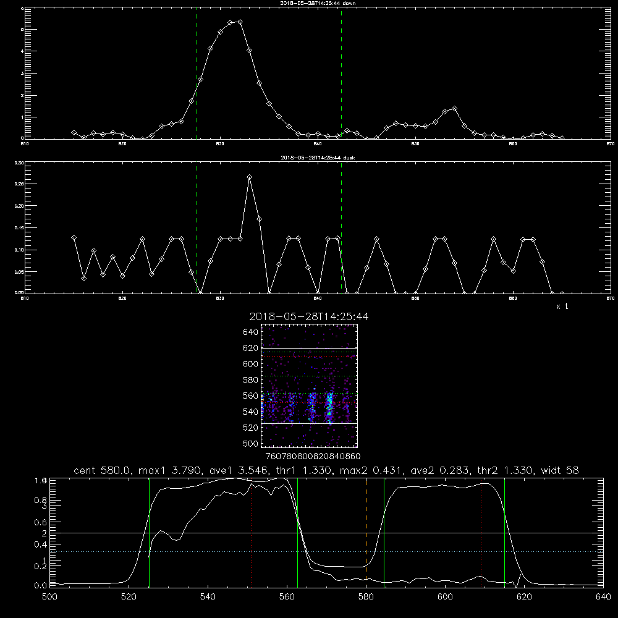Click the statistics line starting with 'cent 580.0'

[326, 470]
